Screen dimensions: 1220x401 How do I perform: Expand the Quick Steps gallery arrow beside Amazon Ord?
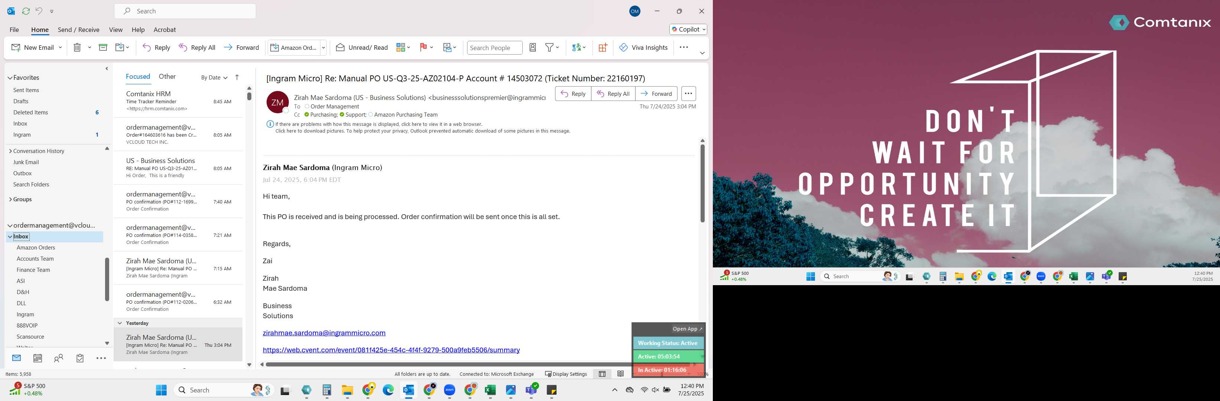click(323, 48)
